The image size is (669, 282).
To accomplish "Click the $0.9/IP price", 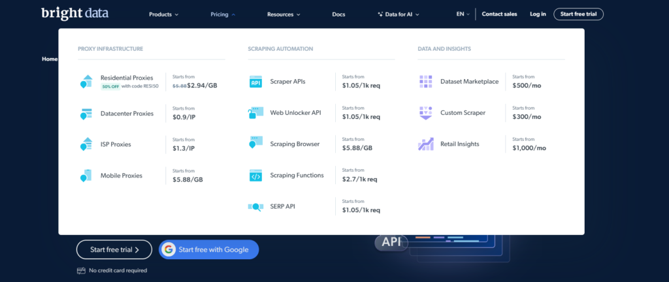I will coord(184,117).
